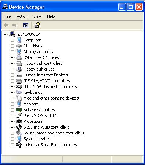Select the Human Interface Devices label
The image size is (145, 165).
coord(46,75)
